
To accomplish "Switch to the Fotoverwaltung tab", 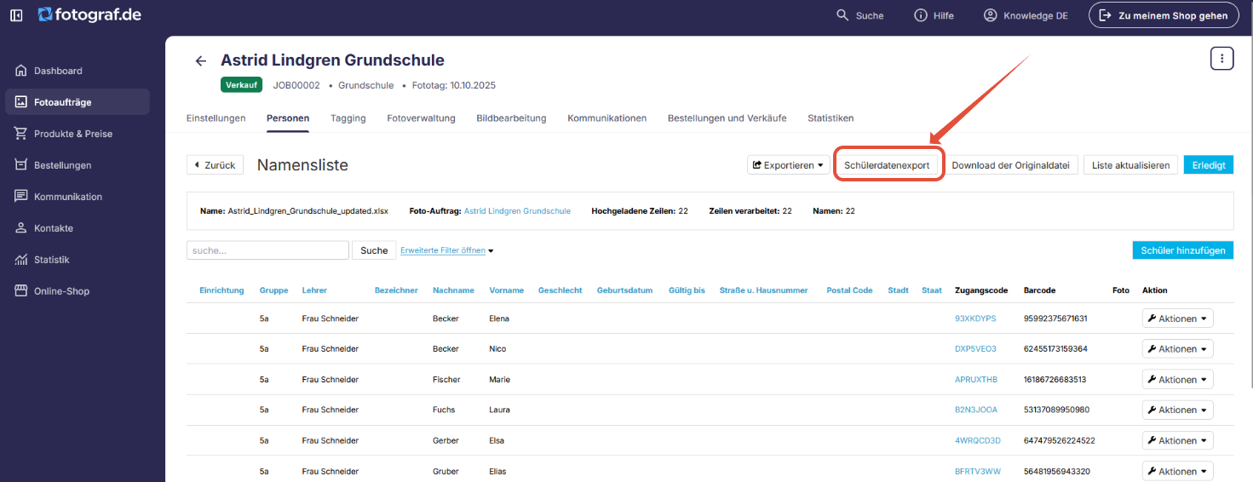I will (421, 118).
